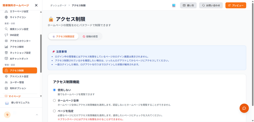Screen dimensions: 254x122
Task: Select the ページを指定 radio button
Action: pyautogui.click(x=54, y=111)
